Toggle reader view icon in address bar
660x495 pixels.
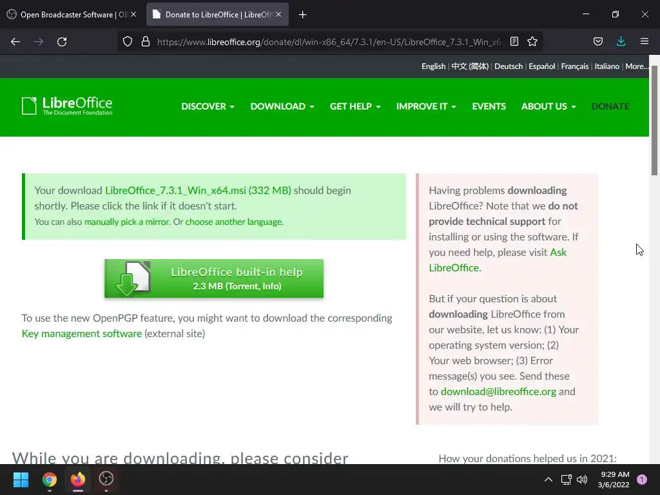click(514, 41)
